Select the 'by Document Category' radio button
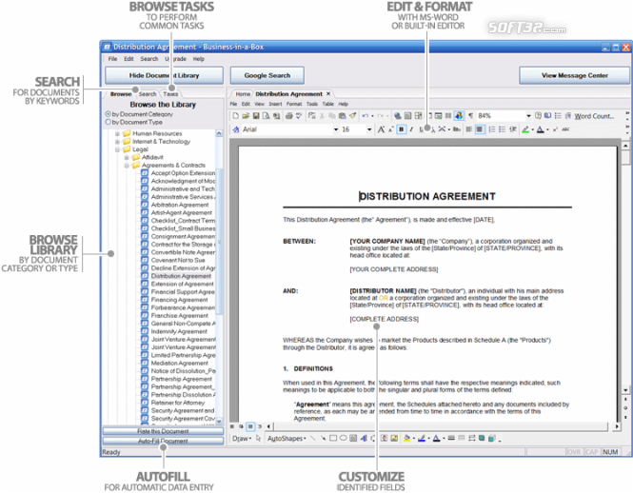This screenshot has width=633, height=493. click(x=108, y=114)
